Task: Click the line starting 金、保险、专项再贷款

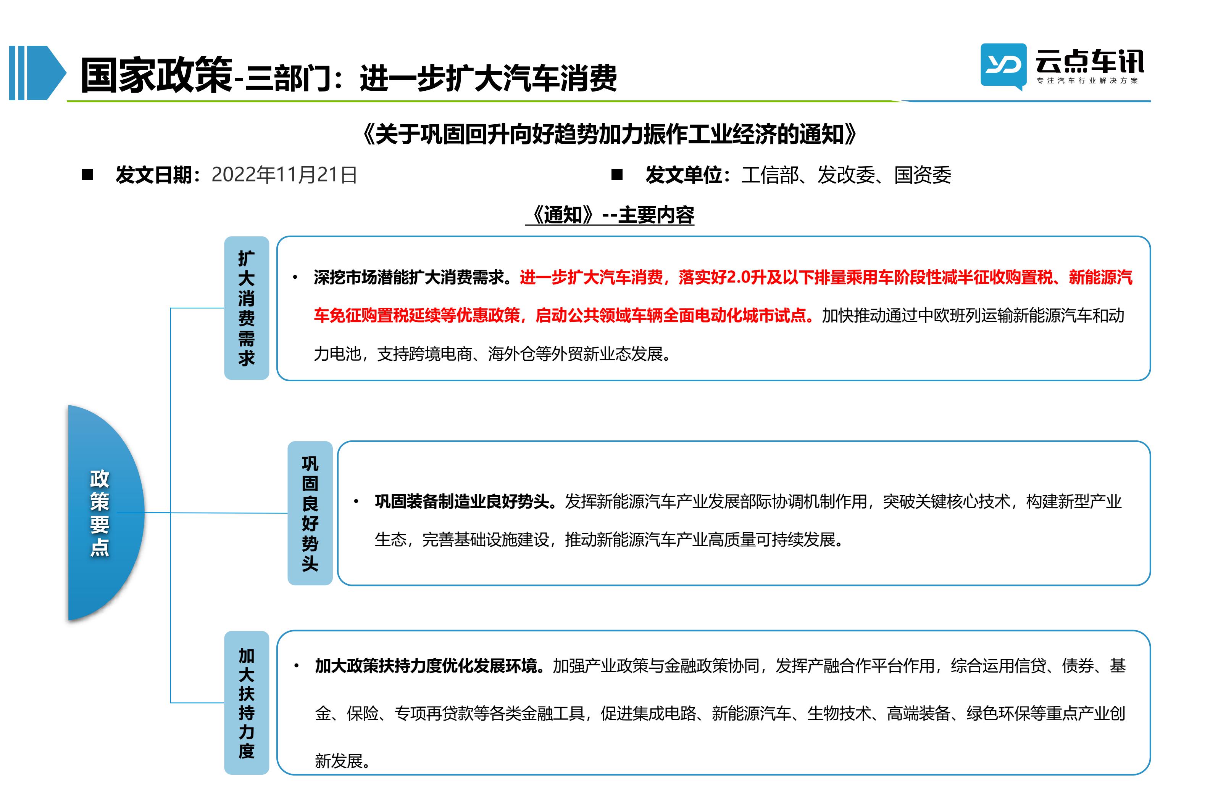Action: point(720,713)
